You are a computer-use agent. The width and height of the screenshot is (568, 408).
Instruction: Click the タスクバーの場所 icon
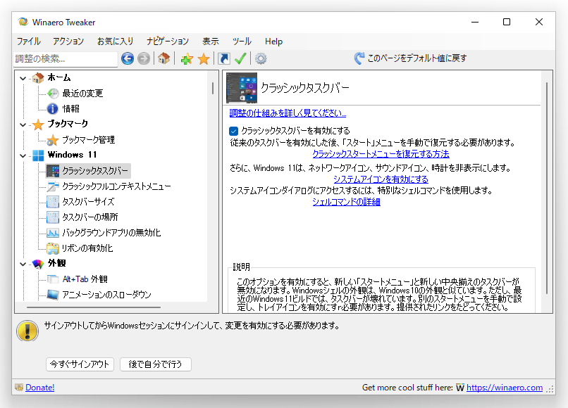53,217
